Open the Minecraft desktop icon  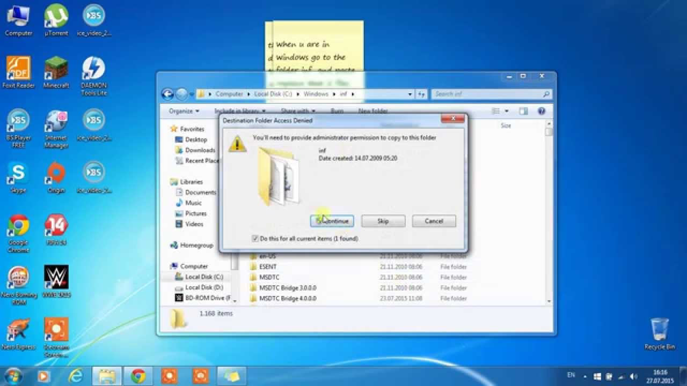tap(56, 72)
